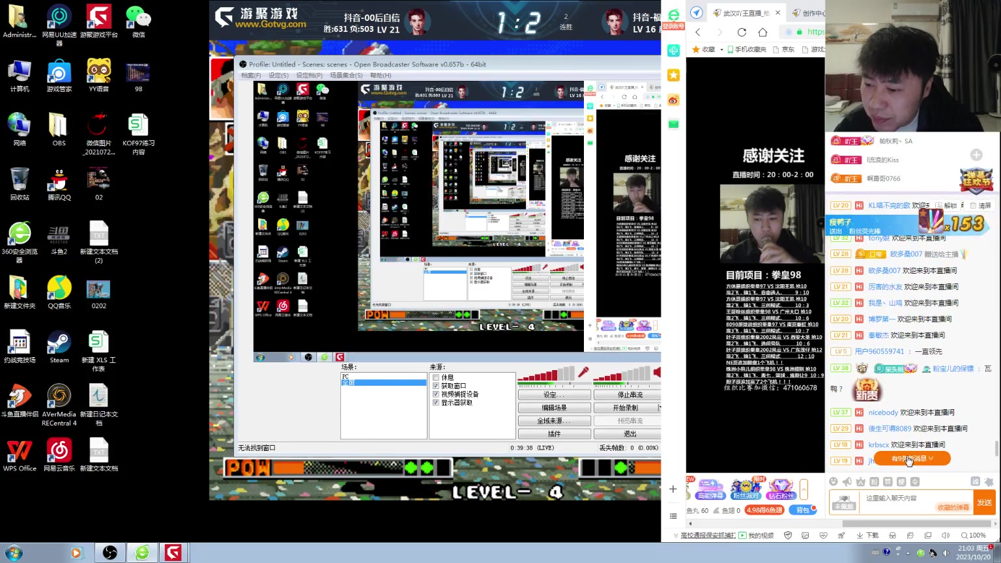Click the microphone icon in OBS mixer

click(583, 372)
